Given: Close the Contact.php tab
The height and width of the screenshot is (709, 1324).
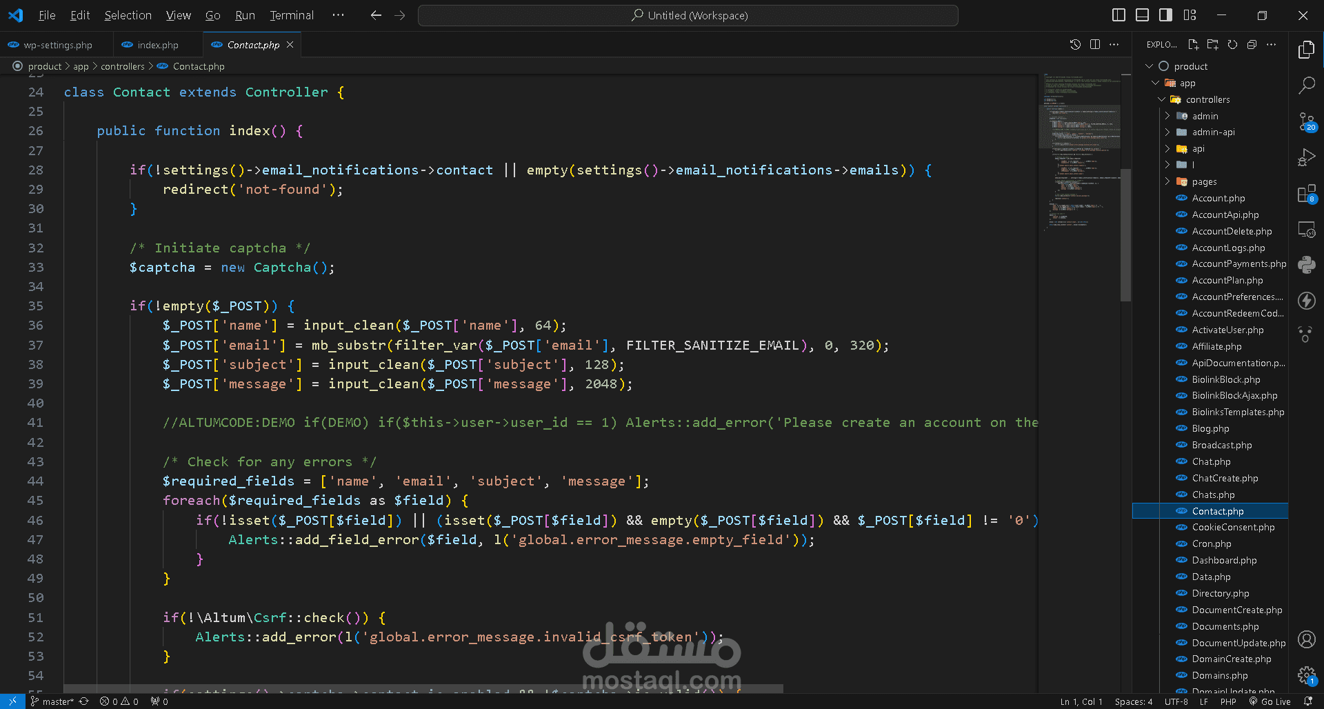Looking at the screenshot, I should click(290, 45).
